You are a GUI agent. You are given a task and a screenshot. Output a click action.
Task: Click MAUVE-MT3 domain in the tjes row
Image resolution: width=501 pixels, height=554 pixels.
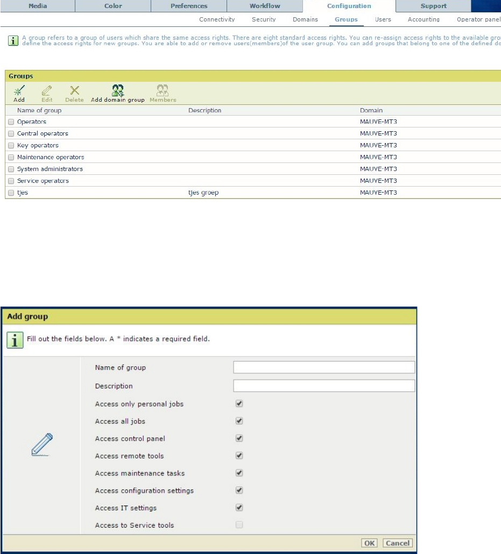[x=378, y=193]
